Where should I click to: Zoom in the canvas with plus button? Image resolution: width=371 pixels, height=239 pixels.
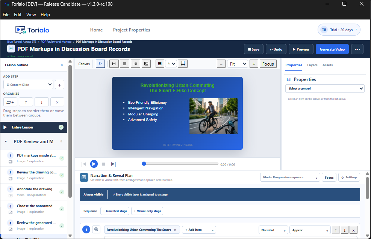254,64
